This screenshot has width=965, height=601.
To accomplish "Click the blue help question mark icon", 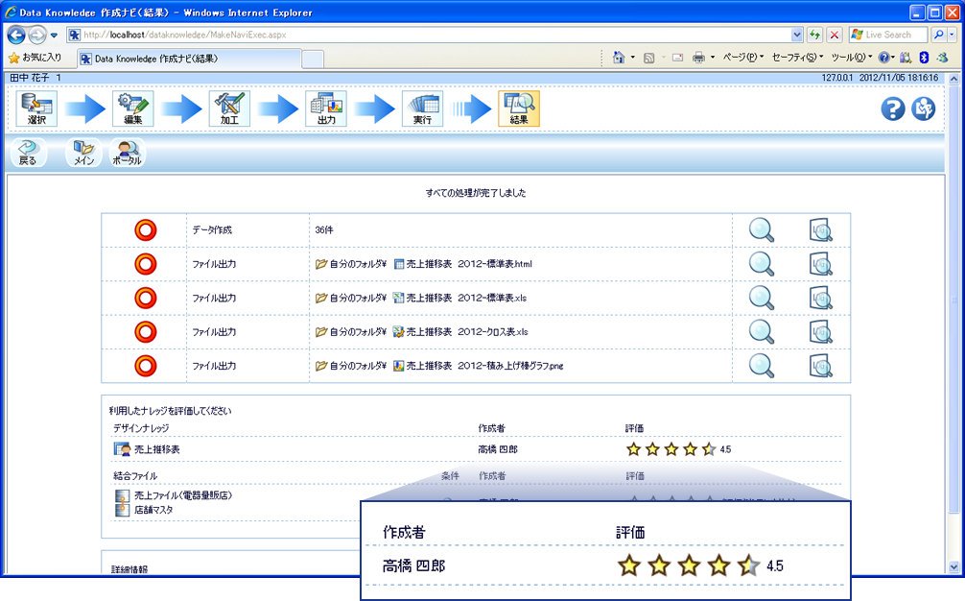I will coord(893,108).
